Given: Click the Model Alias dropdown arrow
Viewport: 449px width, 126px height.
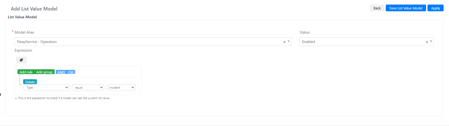Looking at the screenshot, I should tap(289, 41).
